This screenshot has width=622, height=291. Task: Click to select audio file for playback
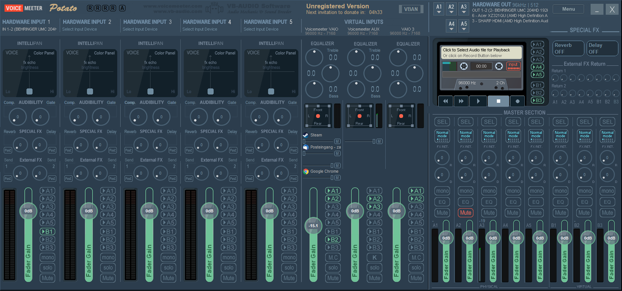[482, 53]
